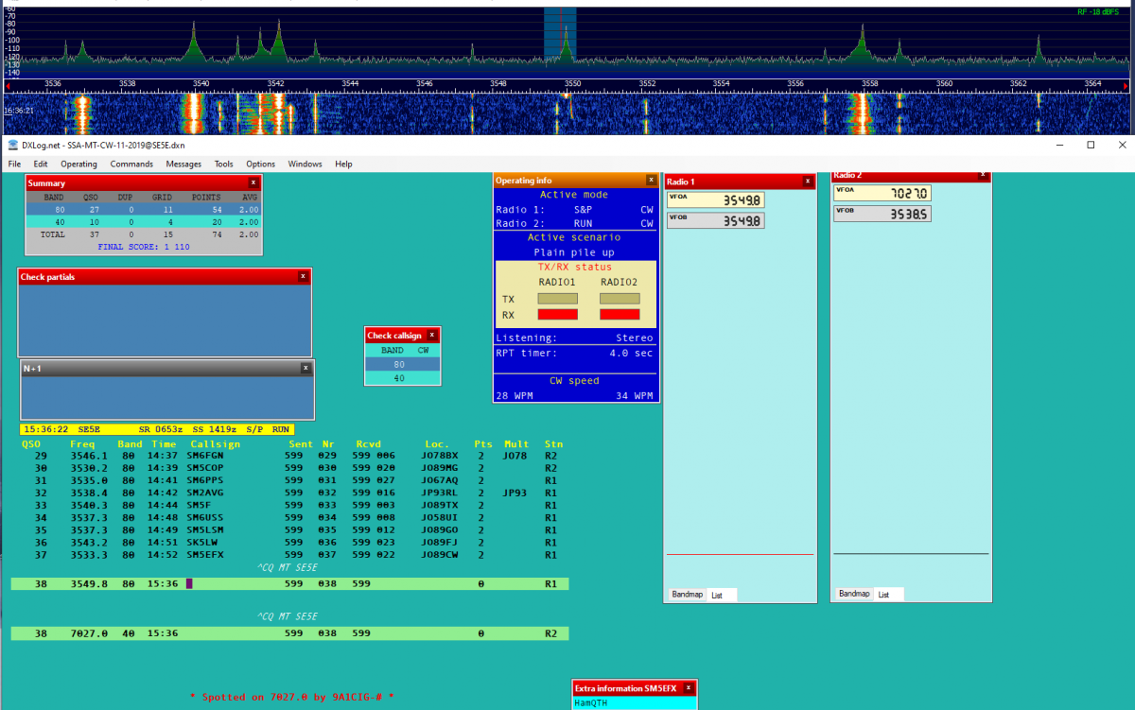1135x710 pixels.
Task: Close the Extra information SM5EFX panel
Action: [689, 688]
